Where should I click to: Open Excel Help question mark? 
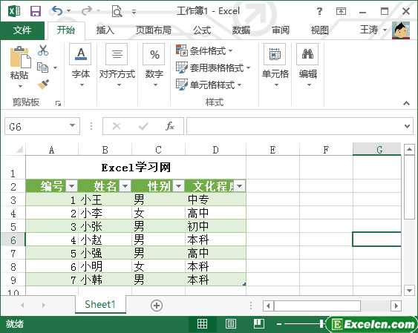319,11
